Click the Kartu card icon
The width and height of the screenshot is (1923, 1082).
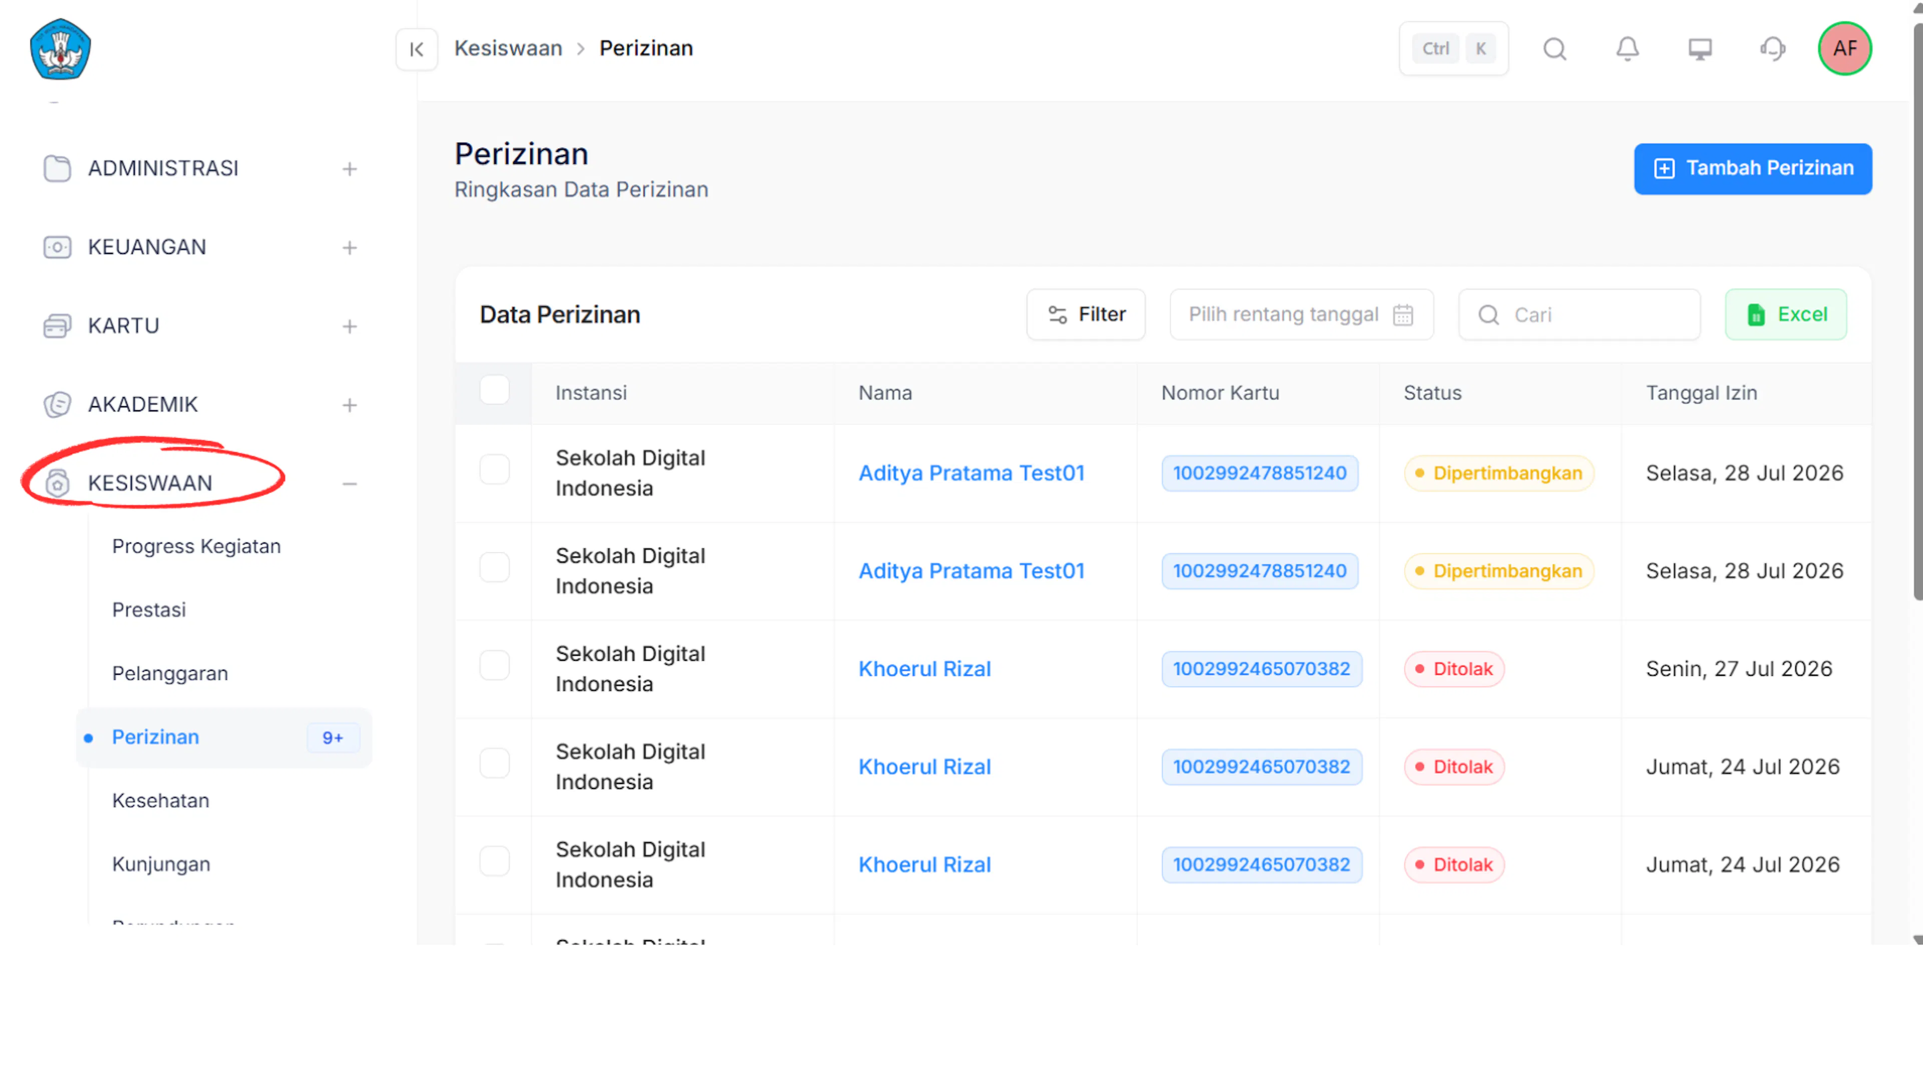pos(57,326)
